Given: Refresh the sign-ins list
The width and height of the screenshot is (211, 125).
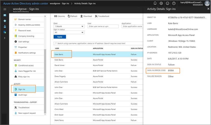Looking at the screenshot, I should click(x=72, y=16).
